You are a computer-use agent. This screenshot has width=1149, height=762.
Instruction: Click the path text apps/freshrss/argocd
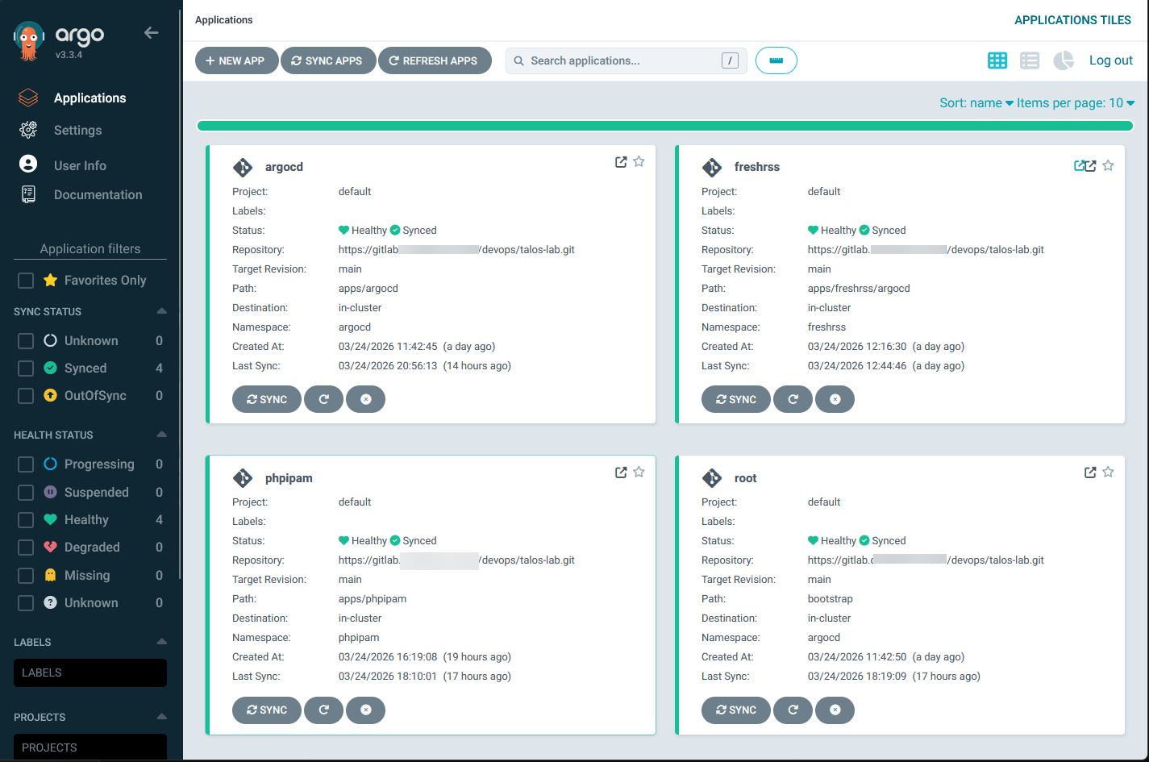[859, 289]
